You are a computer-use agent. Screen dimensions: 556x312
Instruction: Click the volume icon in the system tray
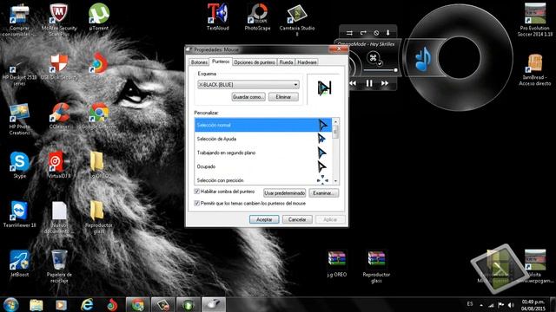tap(511, 305)
